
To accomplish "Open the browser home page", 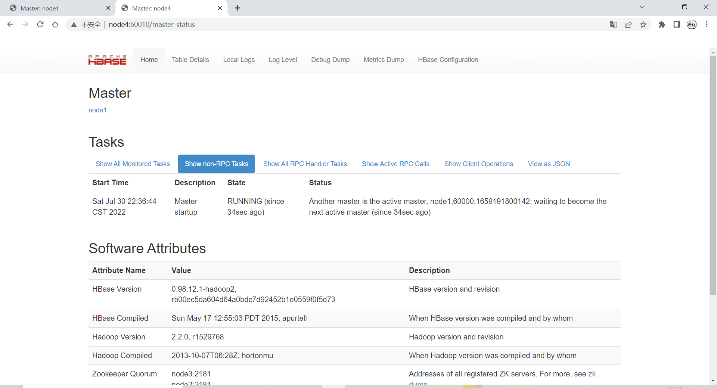I will click(55, 24).
